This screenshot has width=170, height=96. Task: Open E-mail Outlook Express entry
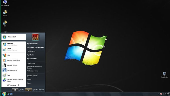coord(14,49)
